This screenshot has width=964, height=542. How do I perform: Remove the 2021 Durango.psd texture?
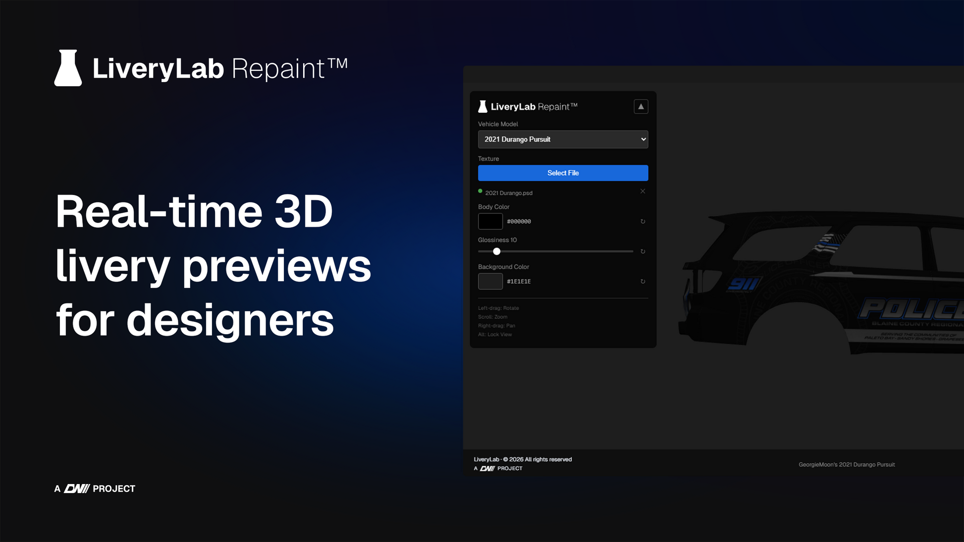point(643,192)
